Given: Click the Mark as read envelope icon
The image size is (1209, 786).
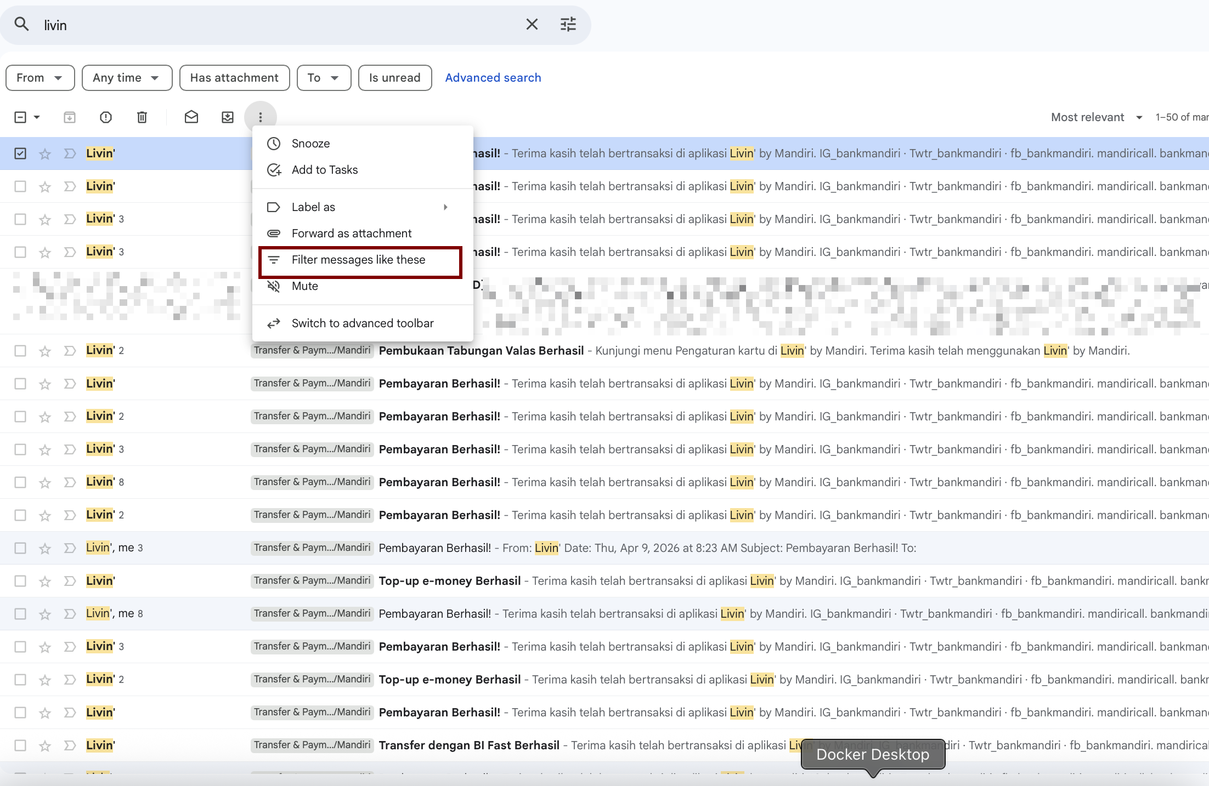Looking at the screenshot, I should [191, 117].
